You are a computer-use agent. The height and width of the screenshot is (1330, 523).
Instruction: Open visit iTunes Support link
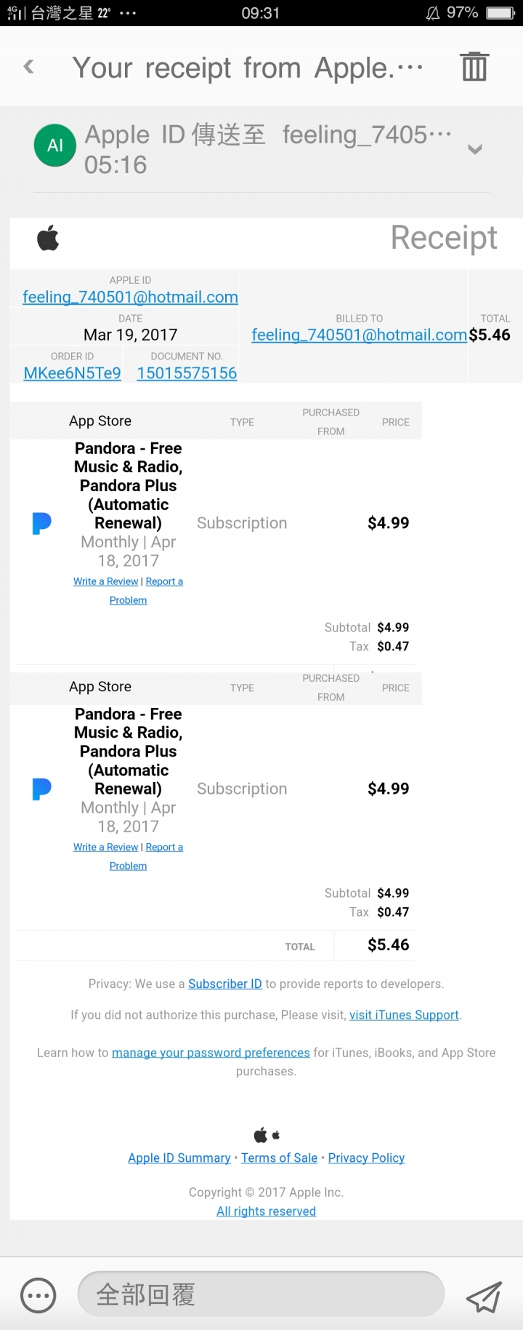pyautogui.click(x=404, y=1015)
